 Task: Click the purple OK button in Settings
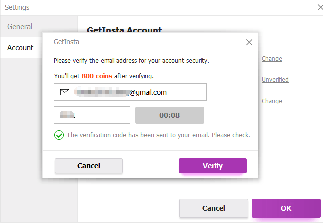286,208
